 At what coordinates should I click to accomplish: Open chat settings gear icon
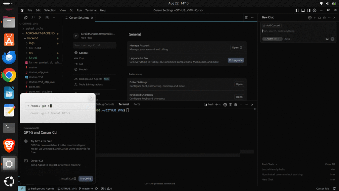[310, 18]
